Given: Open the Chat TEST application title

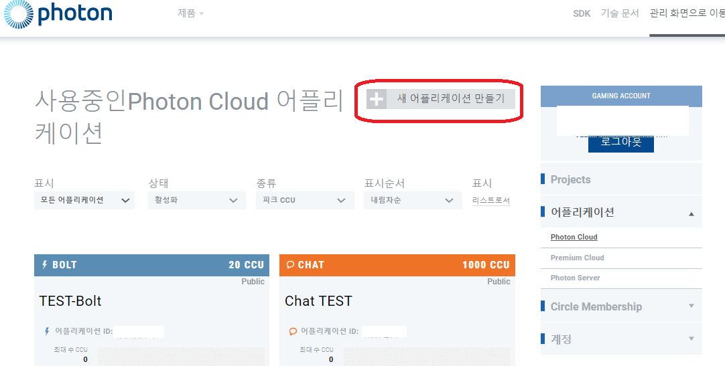Looking at the screenshot, I should (x=318, y=301).
